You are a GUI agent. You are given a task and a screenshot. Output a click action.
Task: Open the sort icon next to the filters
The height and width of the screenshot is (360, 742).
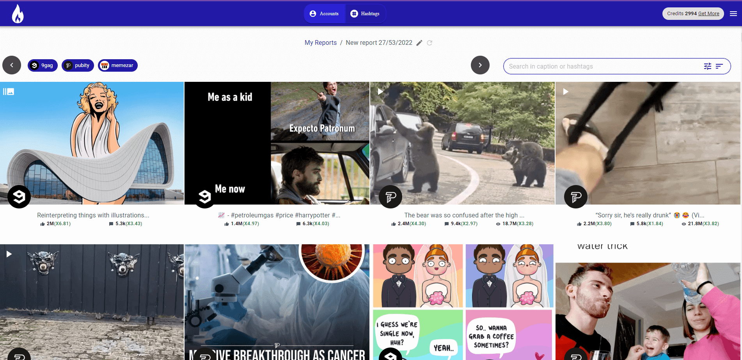(x=719, y=66)
